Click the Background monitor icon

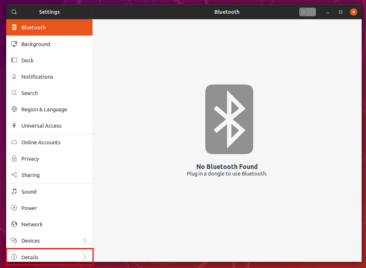pos(14,44)
